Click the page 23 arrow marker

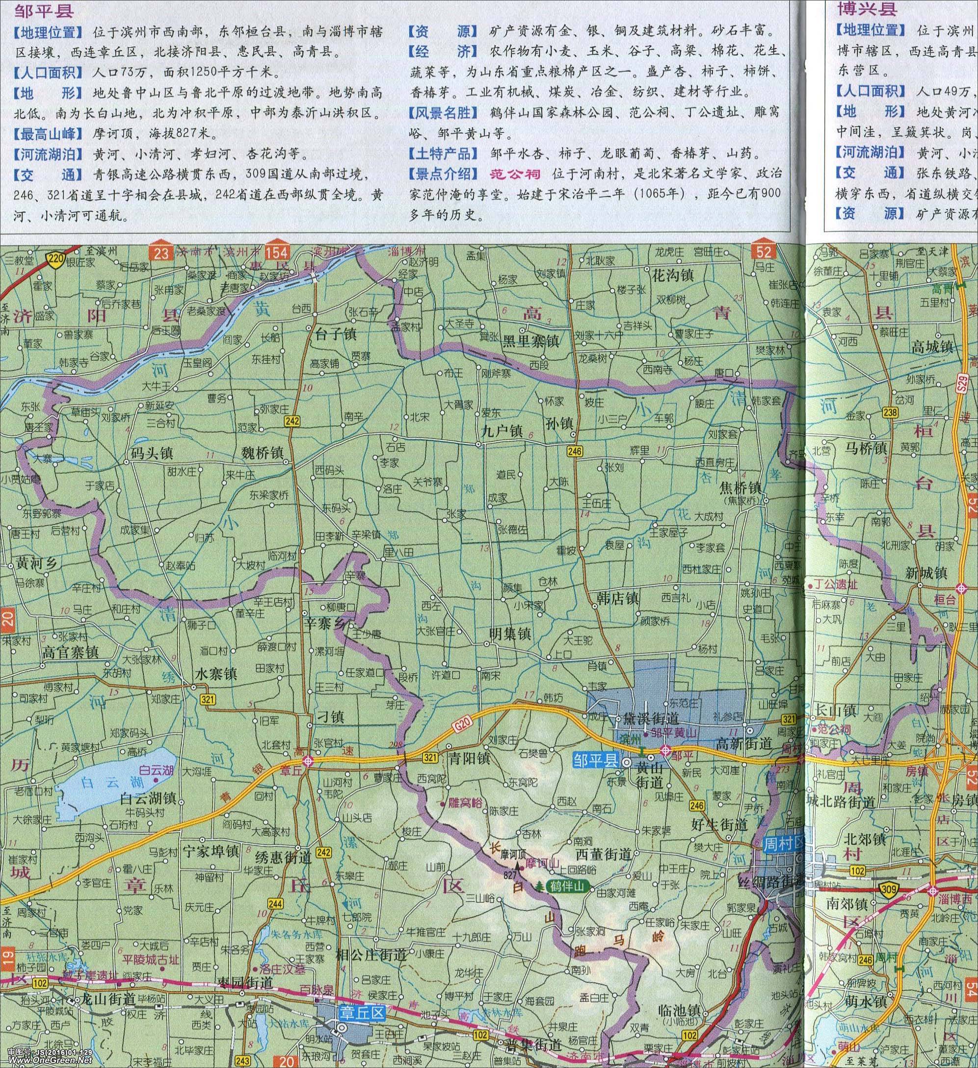point(161,252)
